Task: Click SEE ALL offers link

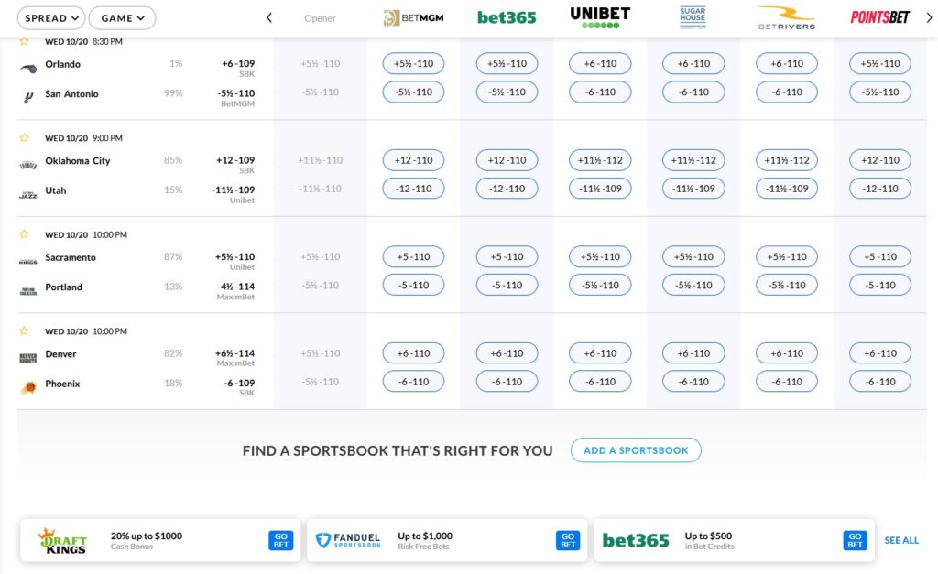Action: [901, 540]
